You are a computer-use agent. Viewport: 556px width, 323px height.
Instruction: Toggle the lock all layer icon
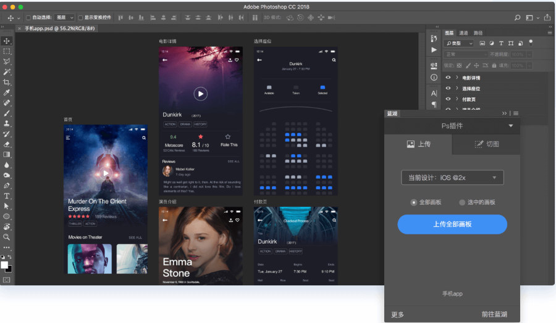tap(494, 65)
